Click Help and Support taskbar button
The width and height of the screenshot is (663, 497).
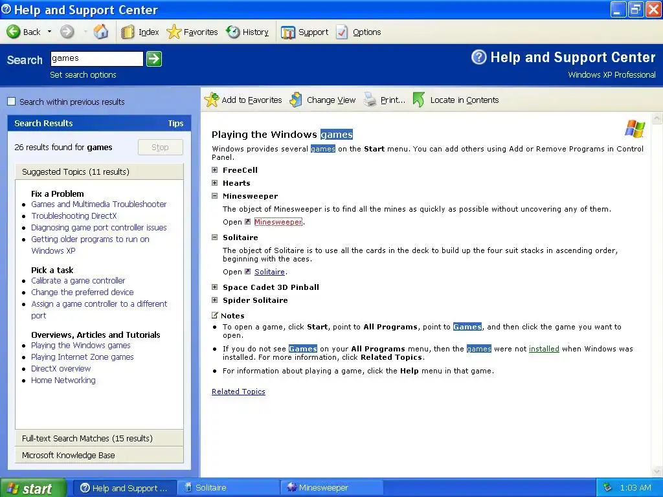(125, 488)
